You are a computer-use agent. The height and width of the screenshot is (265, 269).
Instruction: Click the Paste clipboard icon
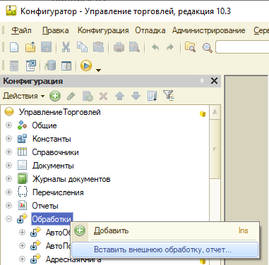[x=98, y=47]
